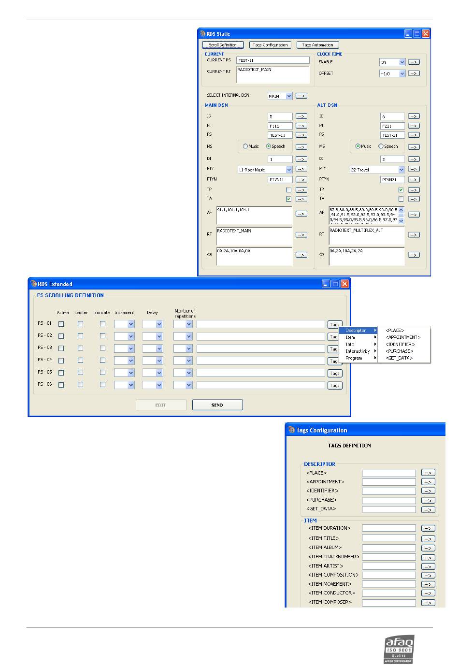Send the clock time ENABLE value
459x666 pixels.
pos(414,62)
